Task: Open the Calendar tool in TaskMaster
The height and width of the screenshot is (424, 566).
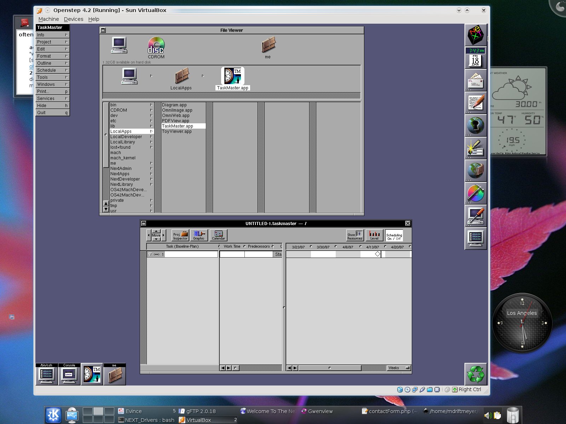Action: (x=219, y=234)
